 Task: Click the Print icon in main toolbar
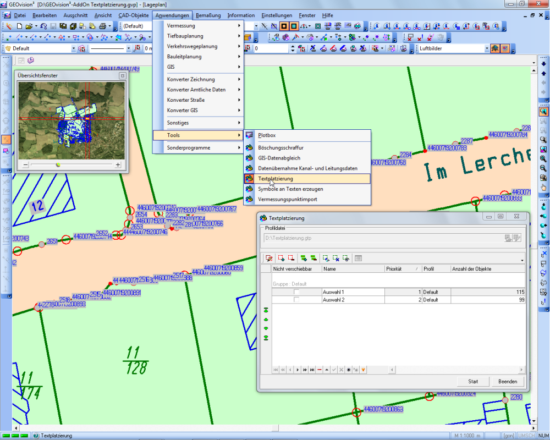click(x=102, y=26)
